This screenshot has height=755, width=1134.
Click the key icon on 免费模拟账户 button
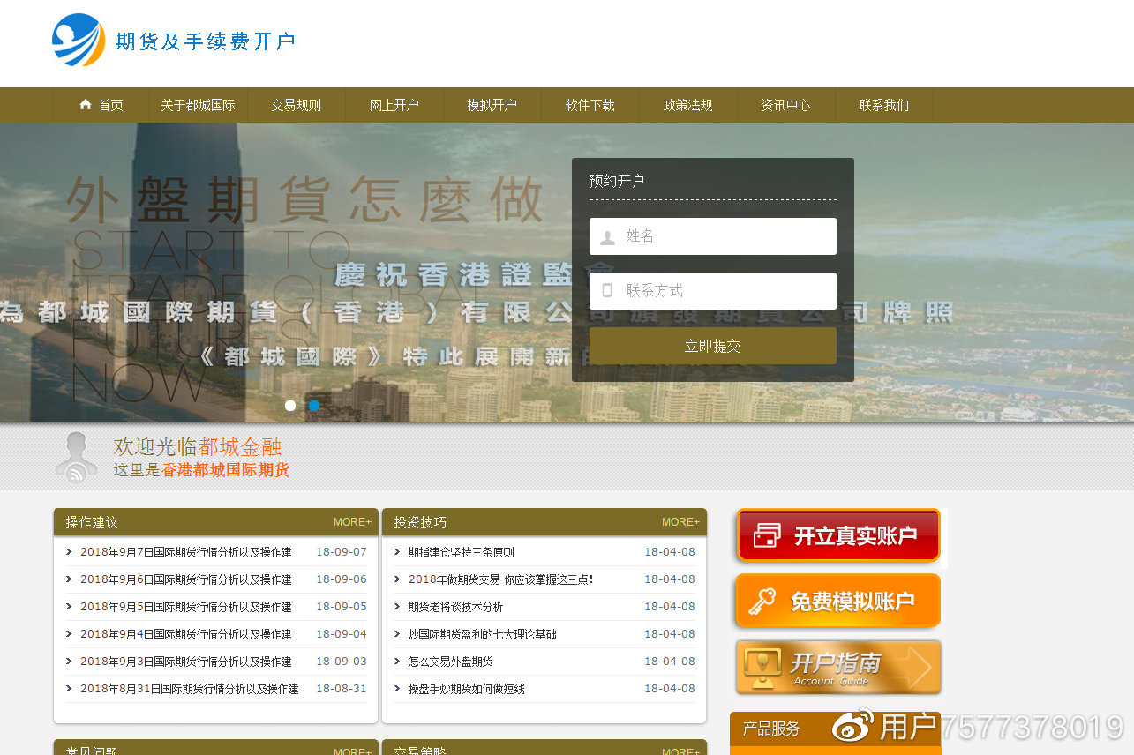(762, 601)
